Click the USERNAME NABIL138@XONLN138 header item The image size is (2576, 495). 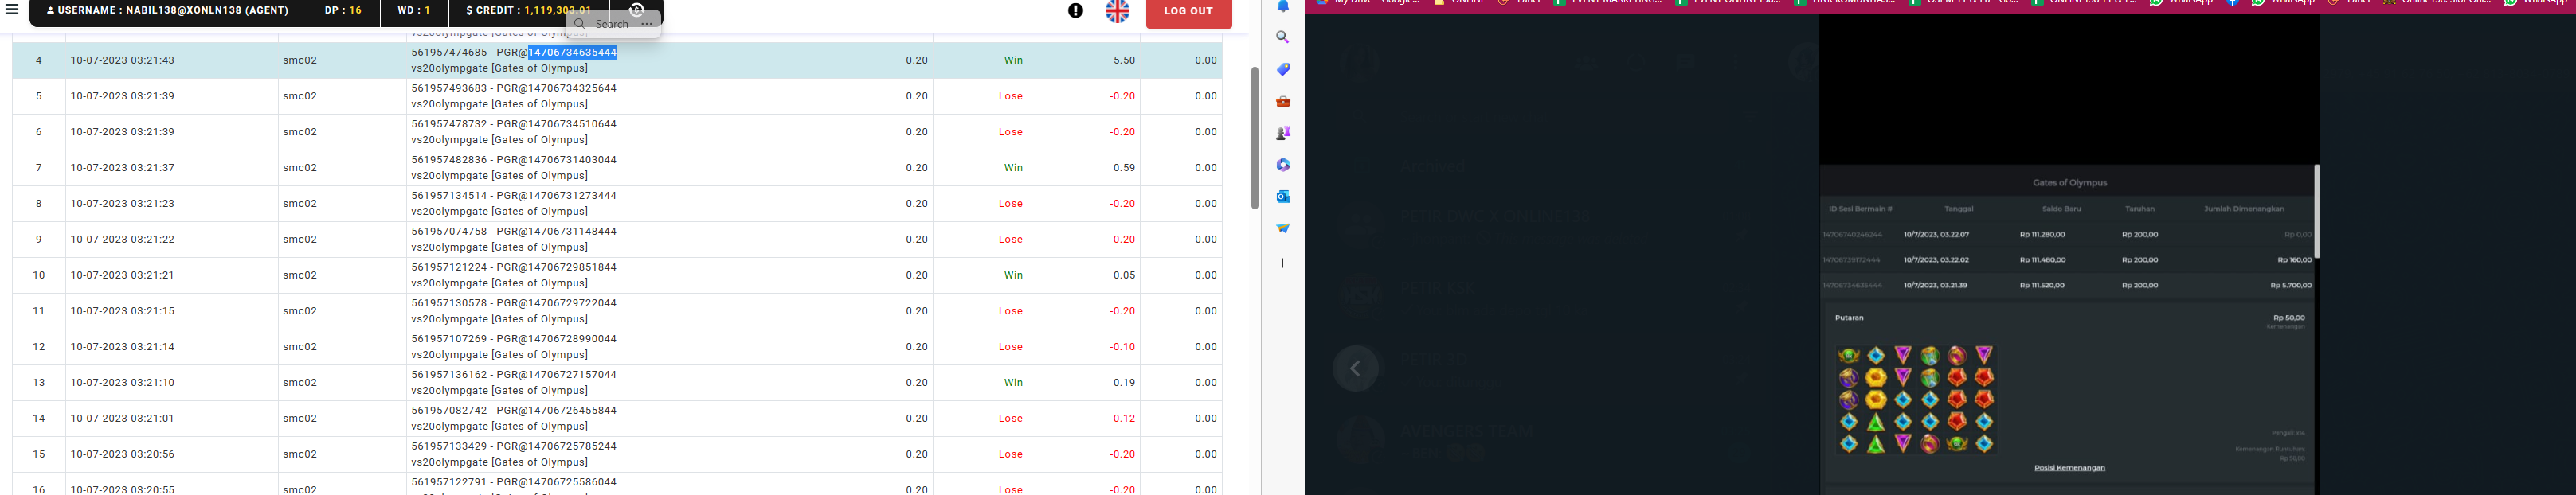tap(168, 11)
